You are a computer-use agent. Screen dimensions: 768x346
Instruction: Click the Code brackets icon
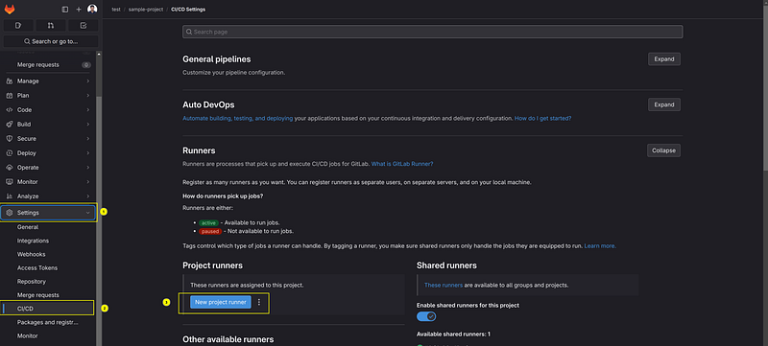9,110
